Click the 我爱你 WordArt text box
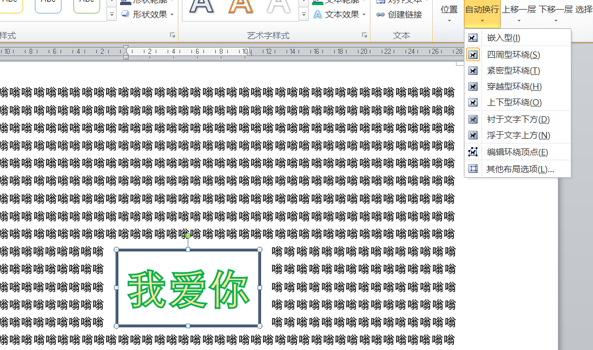This screenshot has width=593, height=350. (188, 288)
